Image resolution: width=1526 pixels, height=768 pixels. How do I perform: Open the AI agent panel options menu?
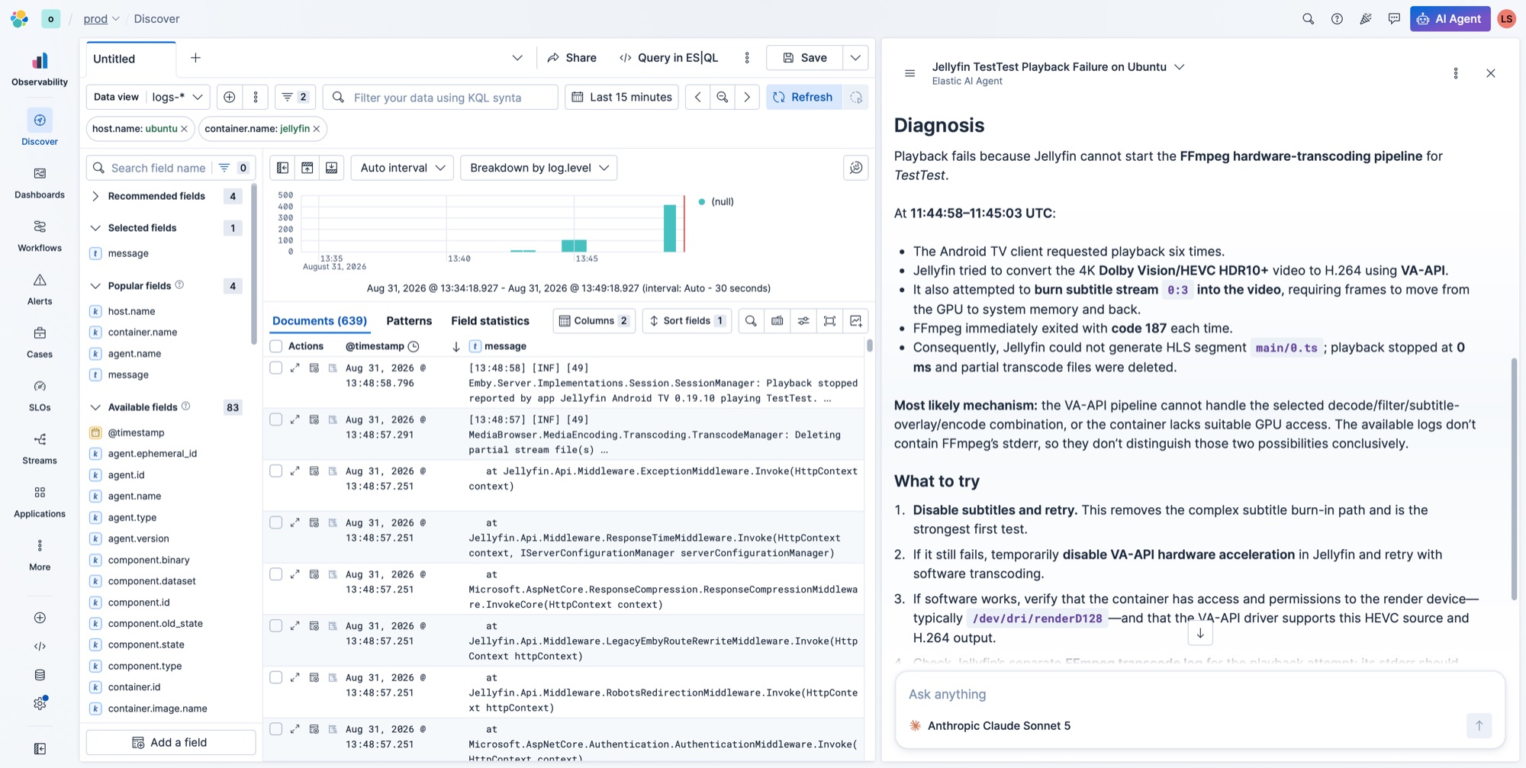click(1456, 73)
